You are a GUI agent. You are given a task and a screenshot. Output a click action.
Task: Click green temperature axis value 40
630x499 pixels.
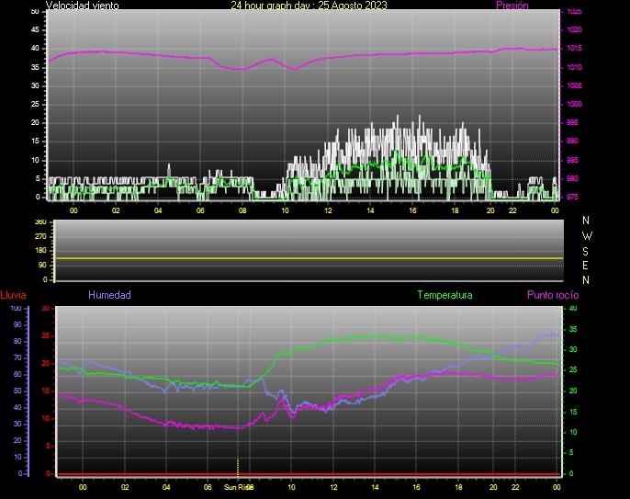[x=573, y=309]
